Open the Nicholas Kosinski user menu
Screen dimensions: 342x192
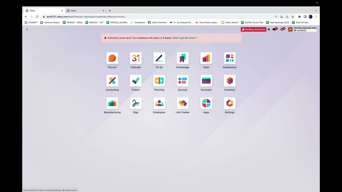(302, 29)
